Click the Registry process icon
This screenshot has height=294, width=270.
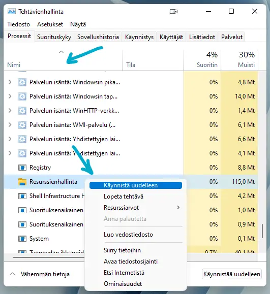click(x=22, y=168)
